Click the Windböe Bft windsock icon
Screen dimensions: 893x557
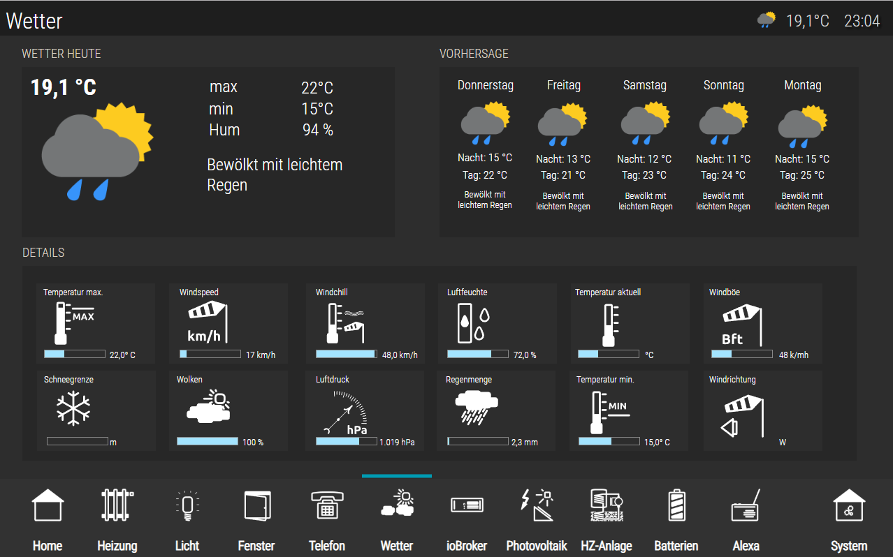[741, 325]
